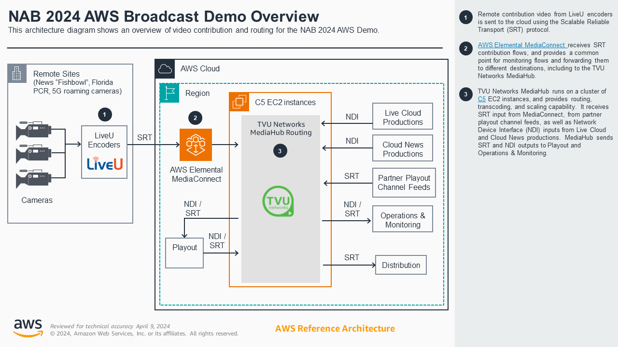This screenshot has height=347, width=618.
Task: Click the TVU Networks MediaHub Routing title
Action: click(281, 129)
